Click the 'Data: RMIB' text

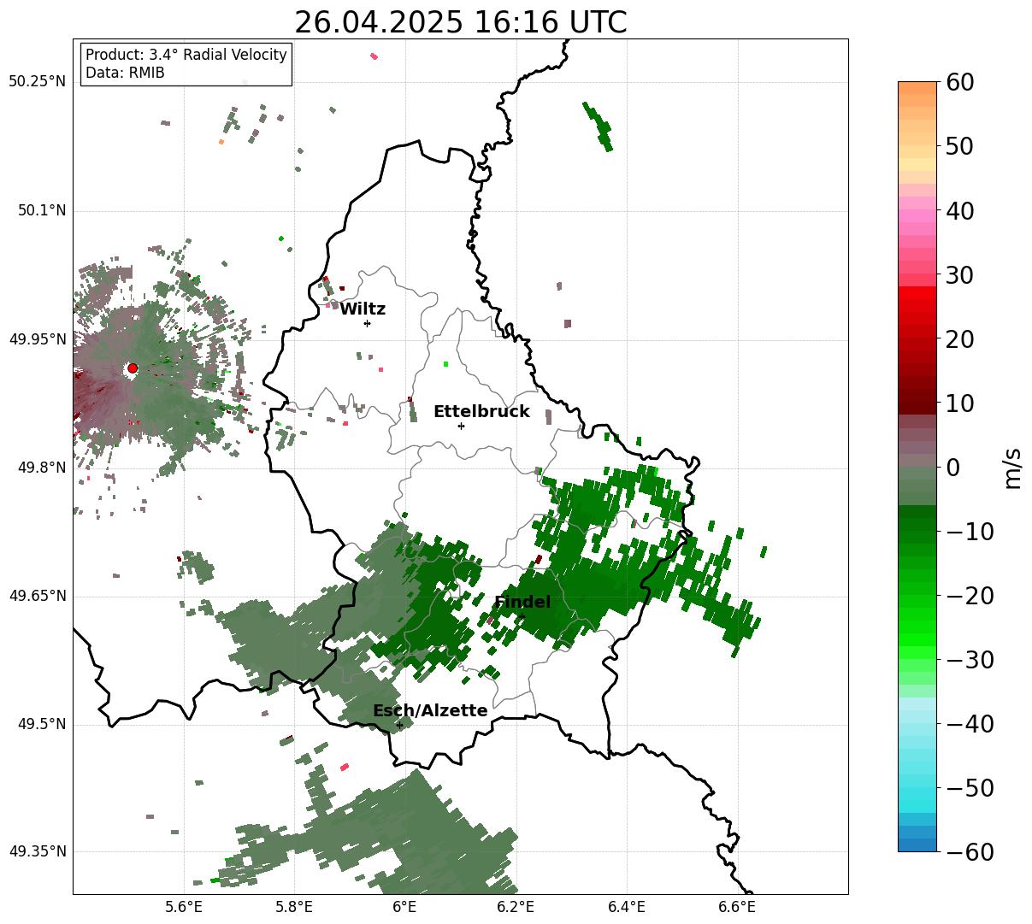125,74
